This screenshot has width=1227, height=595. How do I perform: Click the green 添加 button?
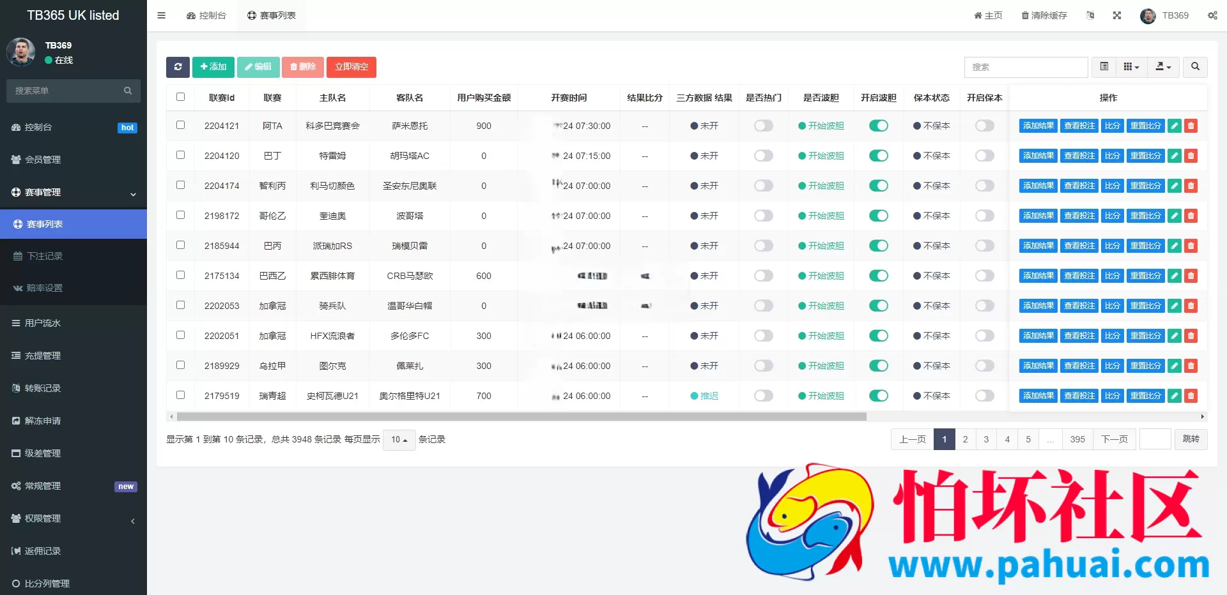tap(213, 67)
